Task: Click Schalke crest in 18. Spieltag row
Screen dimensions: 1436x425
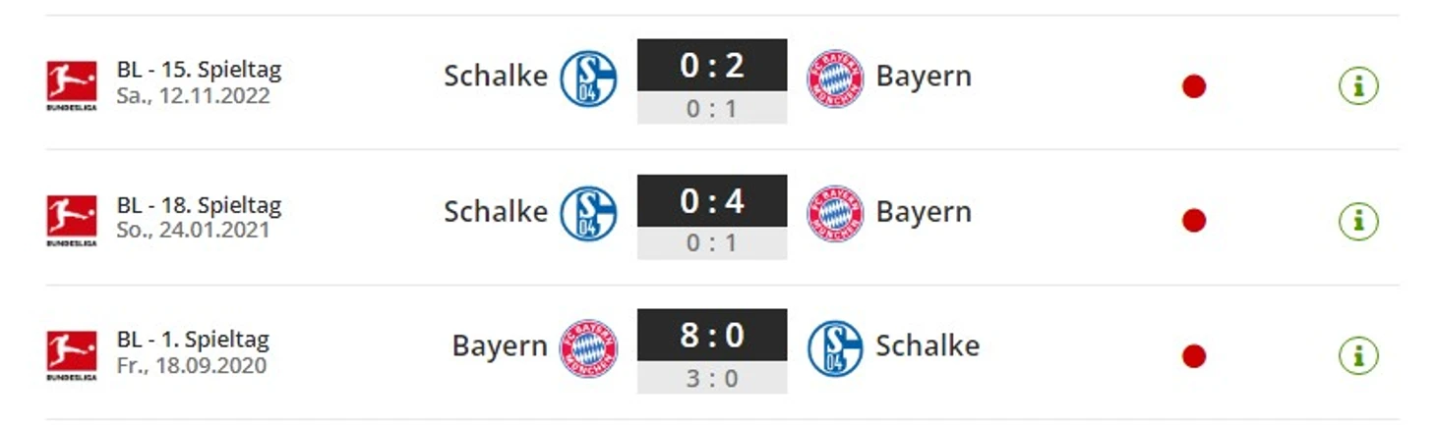Action: 588,213
